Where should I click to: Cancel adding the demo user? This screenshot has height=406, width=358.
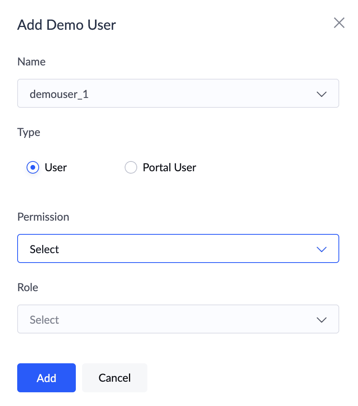[115, 378]
